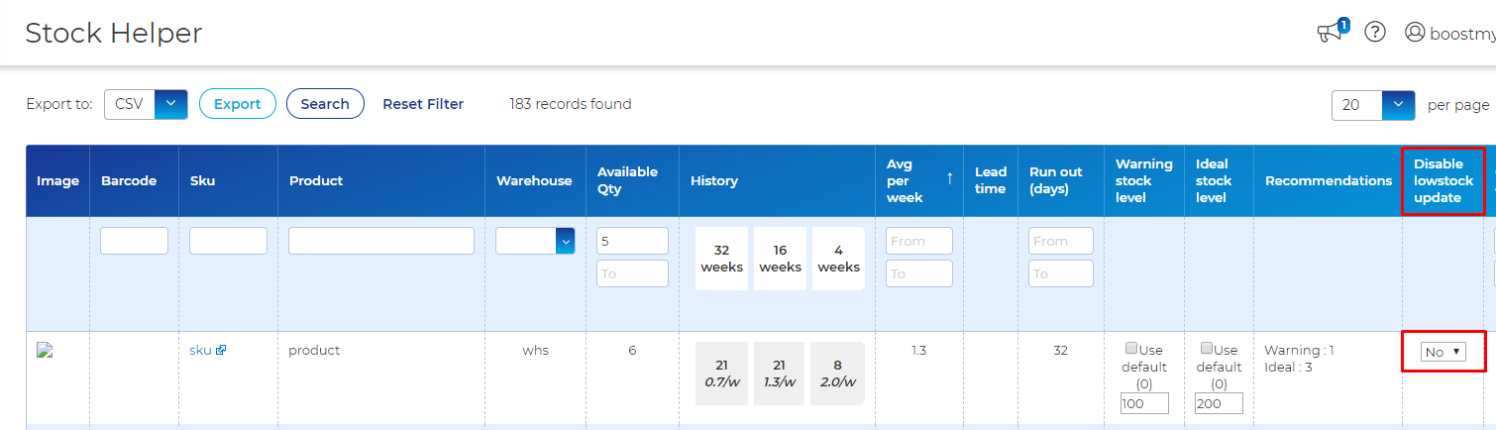Click the user account profile icon
1496x430 pixels.
coord(1415,33)
